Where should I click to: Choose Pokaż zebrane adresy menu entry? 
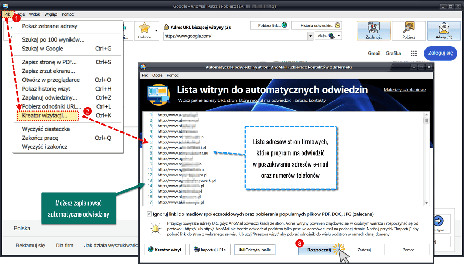click(67, 26)
